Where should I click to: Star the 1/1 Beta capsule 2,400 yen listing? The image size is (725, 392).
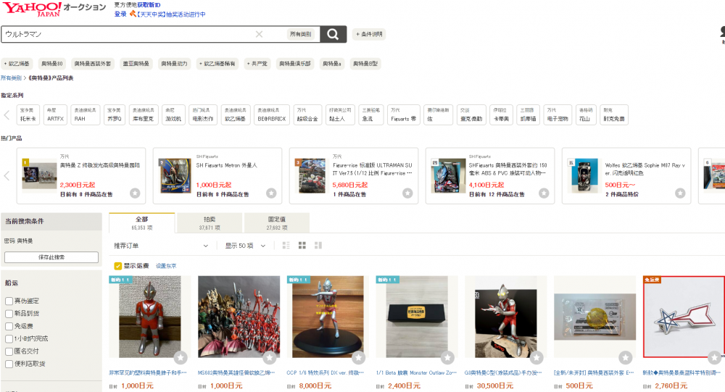click(447, 357)
